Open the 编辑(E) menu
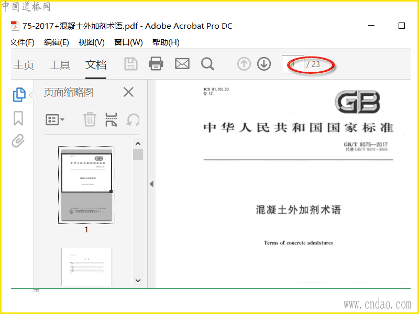 [57, 42]
